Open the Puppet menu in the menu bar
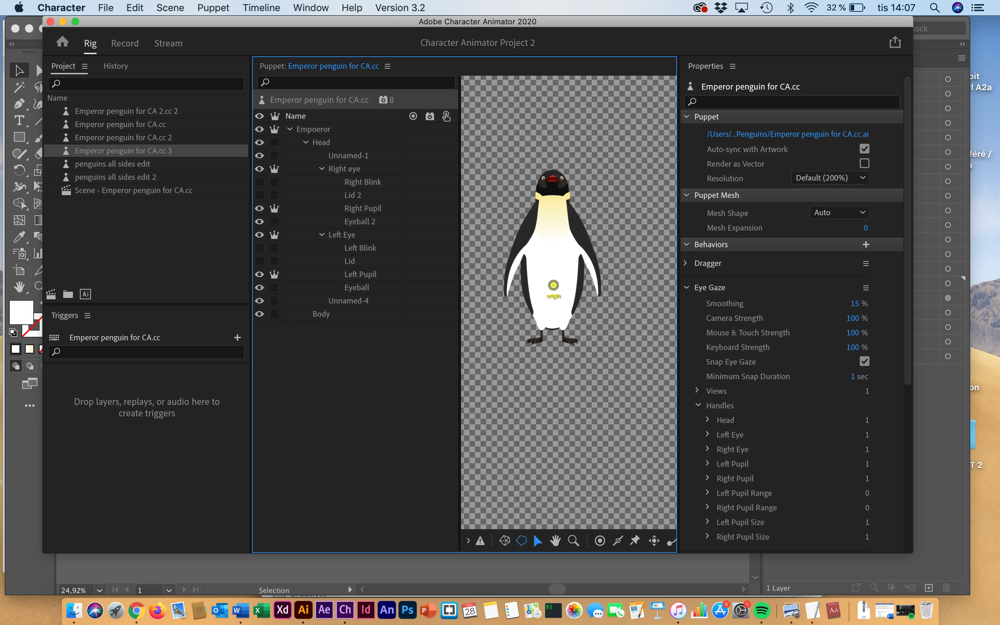The height and width of the screenshot is (625, 1000). pyautogui.click(x=213, y=7)
